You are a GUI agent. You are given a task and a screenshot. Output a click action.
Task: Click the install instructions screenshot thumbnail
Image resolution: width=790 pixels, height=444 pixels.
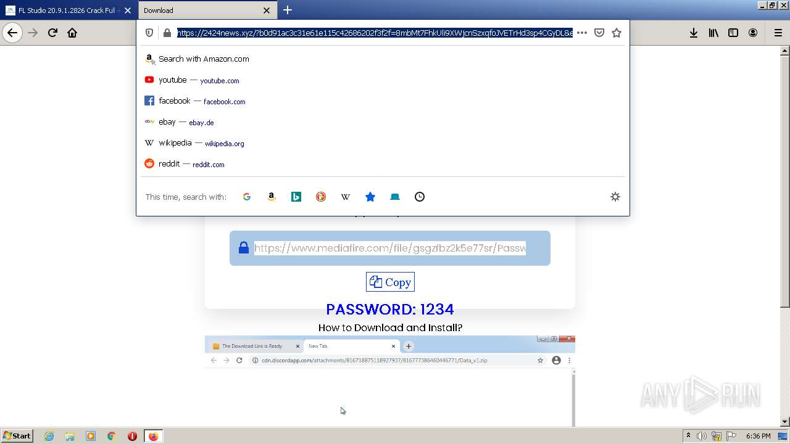click(x=390, y=381)
